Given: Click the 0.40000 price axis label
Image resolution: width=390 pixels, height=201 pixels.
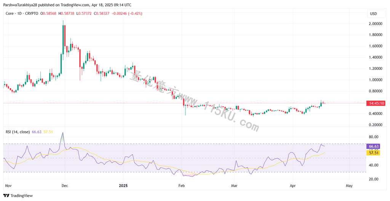Looking at the screenshot, I should 376,114.
